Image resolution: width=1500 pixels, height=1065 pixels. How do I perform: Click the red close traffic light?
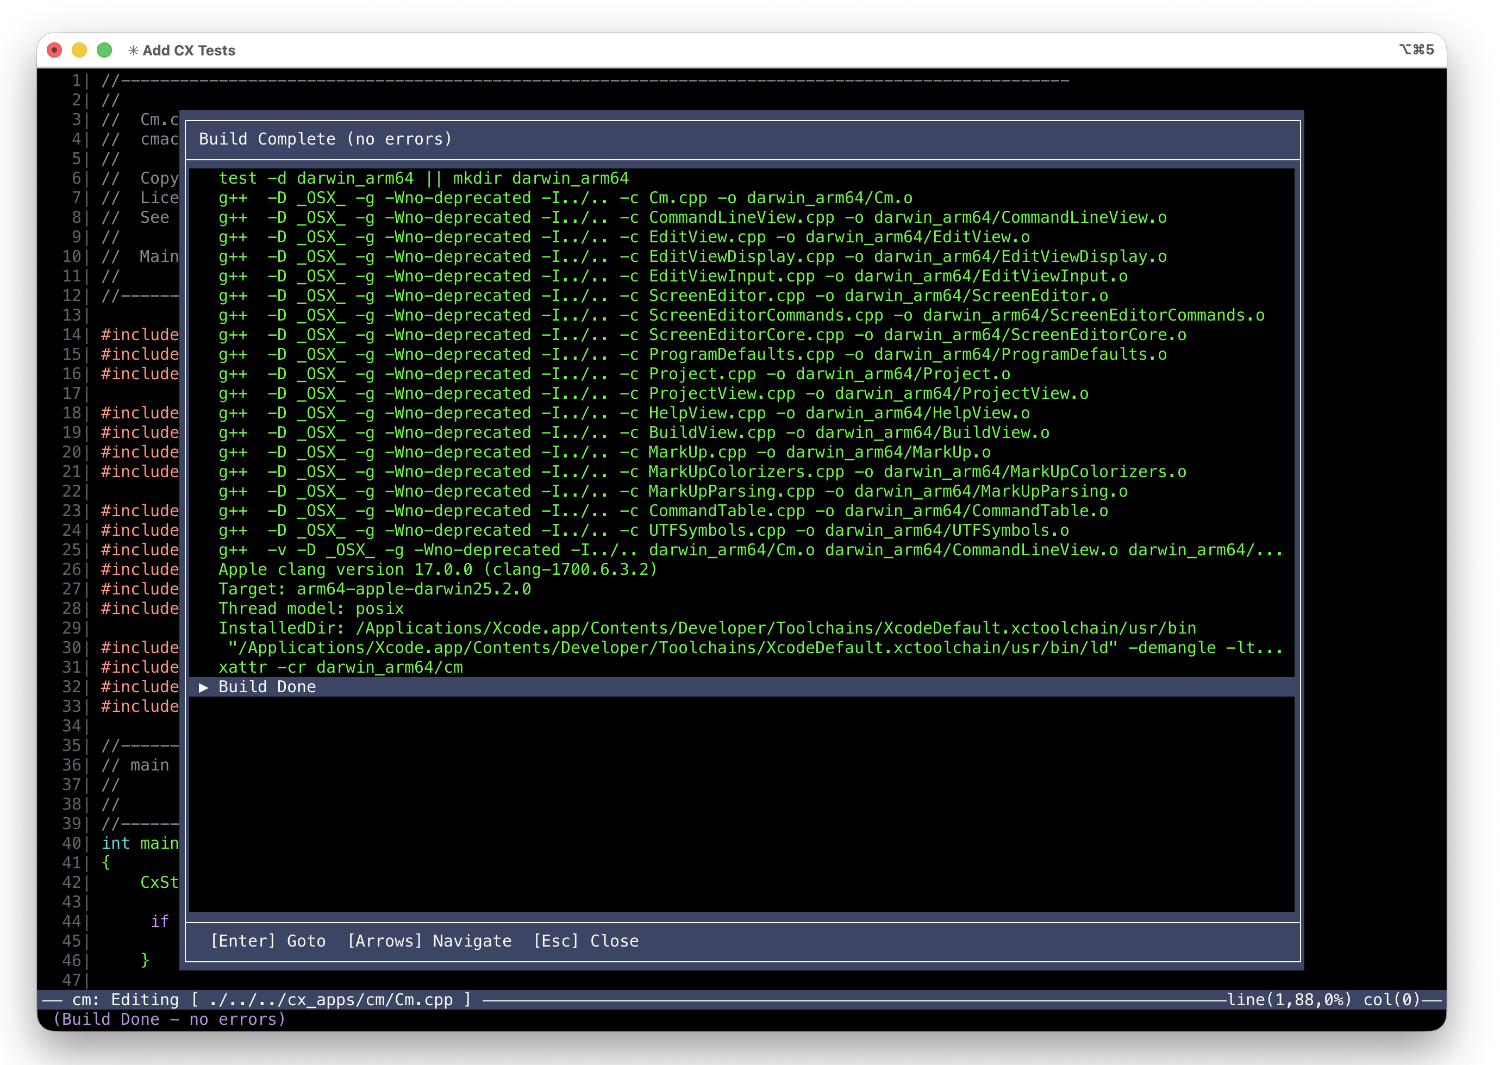[54, 49]
